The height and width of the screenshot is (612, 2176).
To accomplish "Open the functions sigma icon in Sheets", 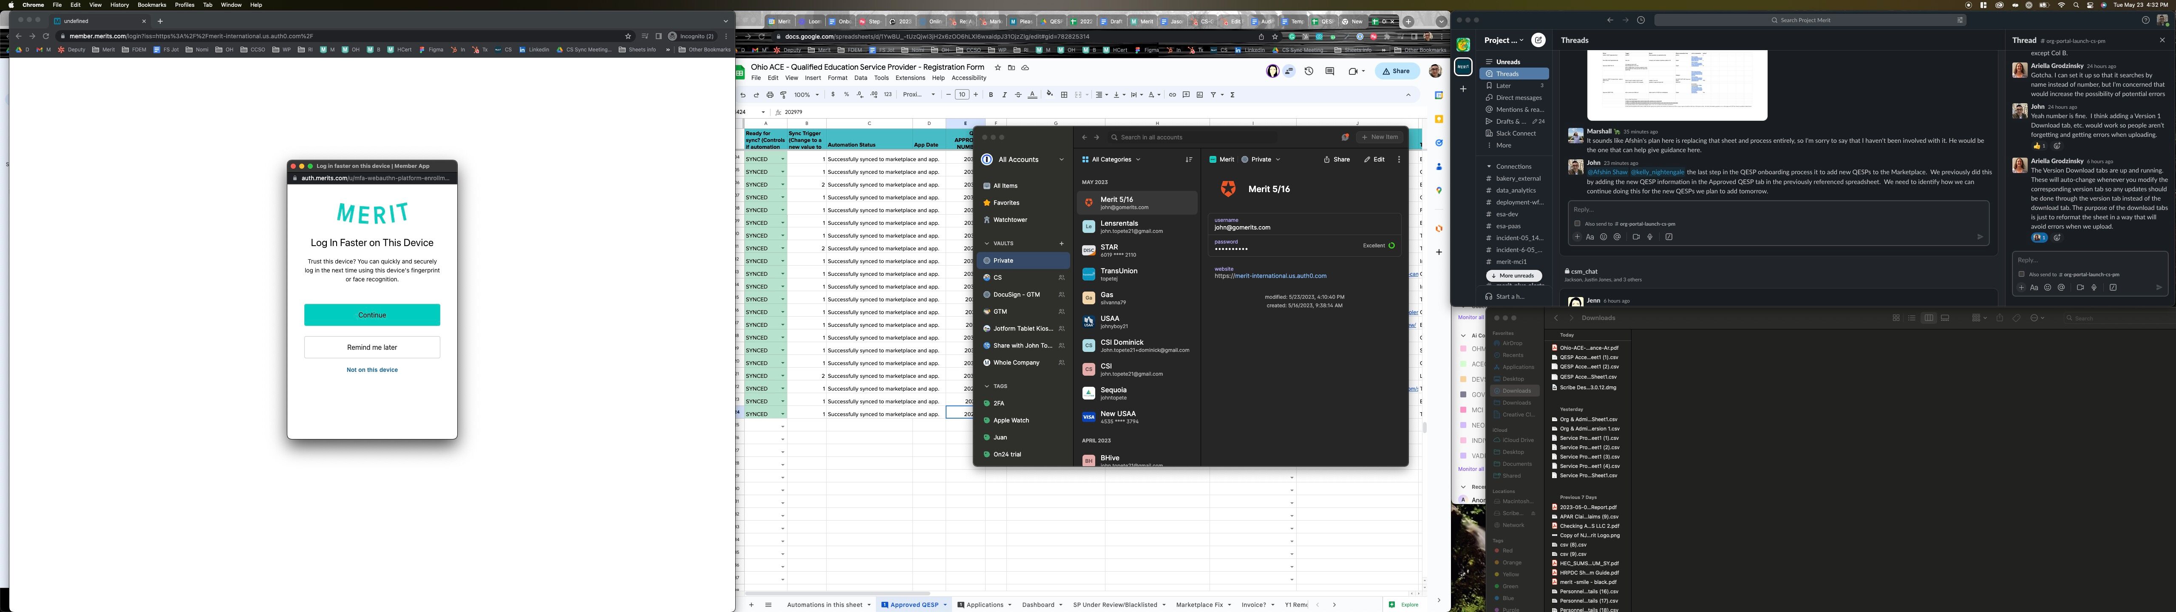I will pyautogui.click(x=1232, y=95).
